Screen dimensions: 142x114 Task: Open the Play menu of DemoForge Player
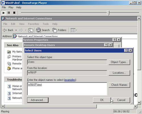[11, 7]
